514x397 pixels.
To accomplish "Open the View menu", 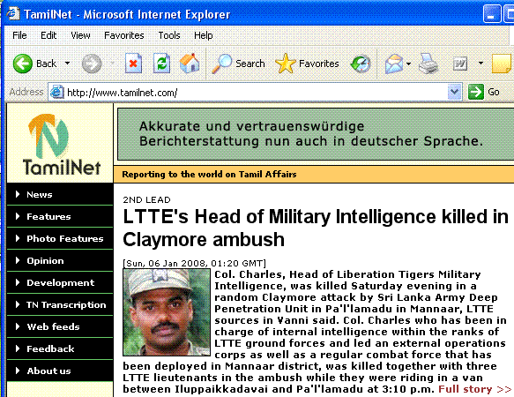I will point(80,35).
